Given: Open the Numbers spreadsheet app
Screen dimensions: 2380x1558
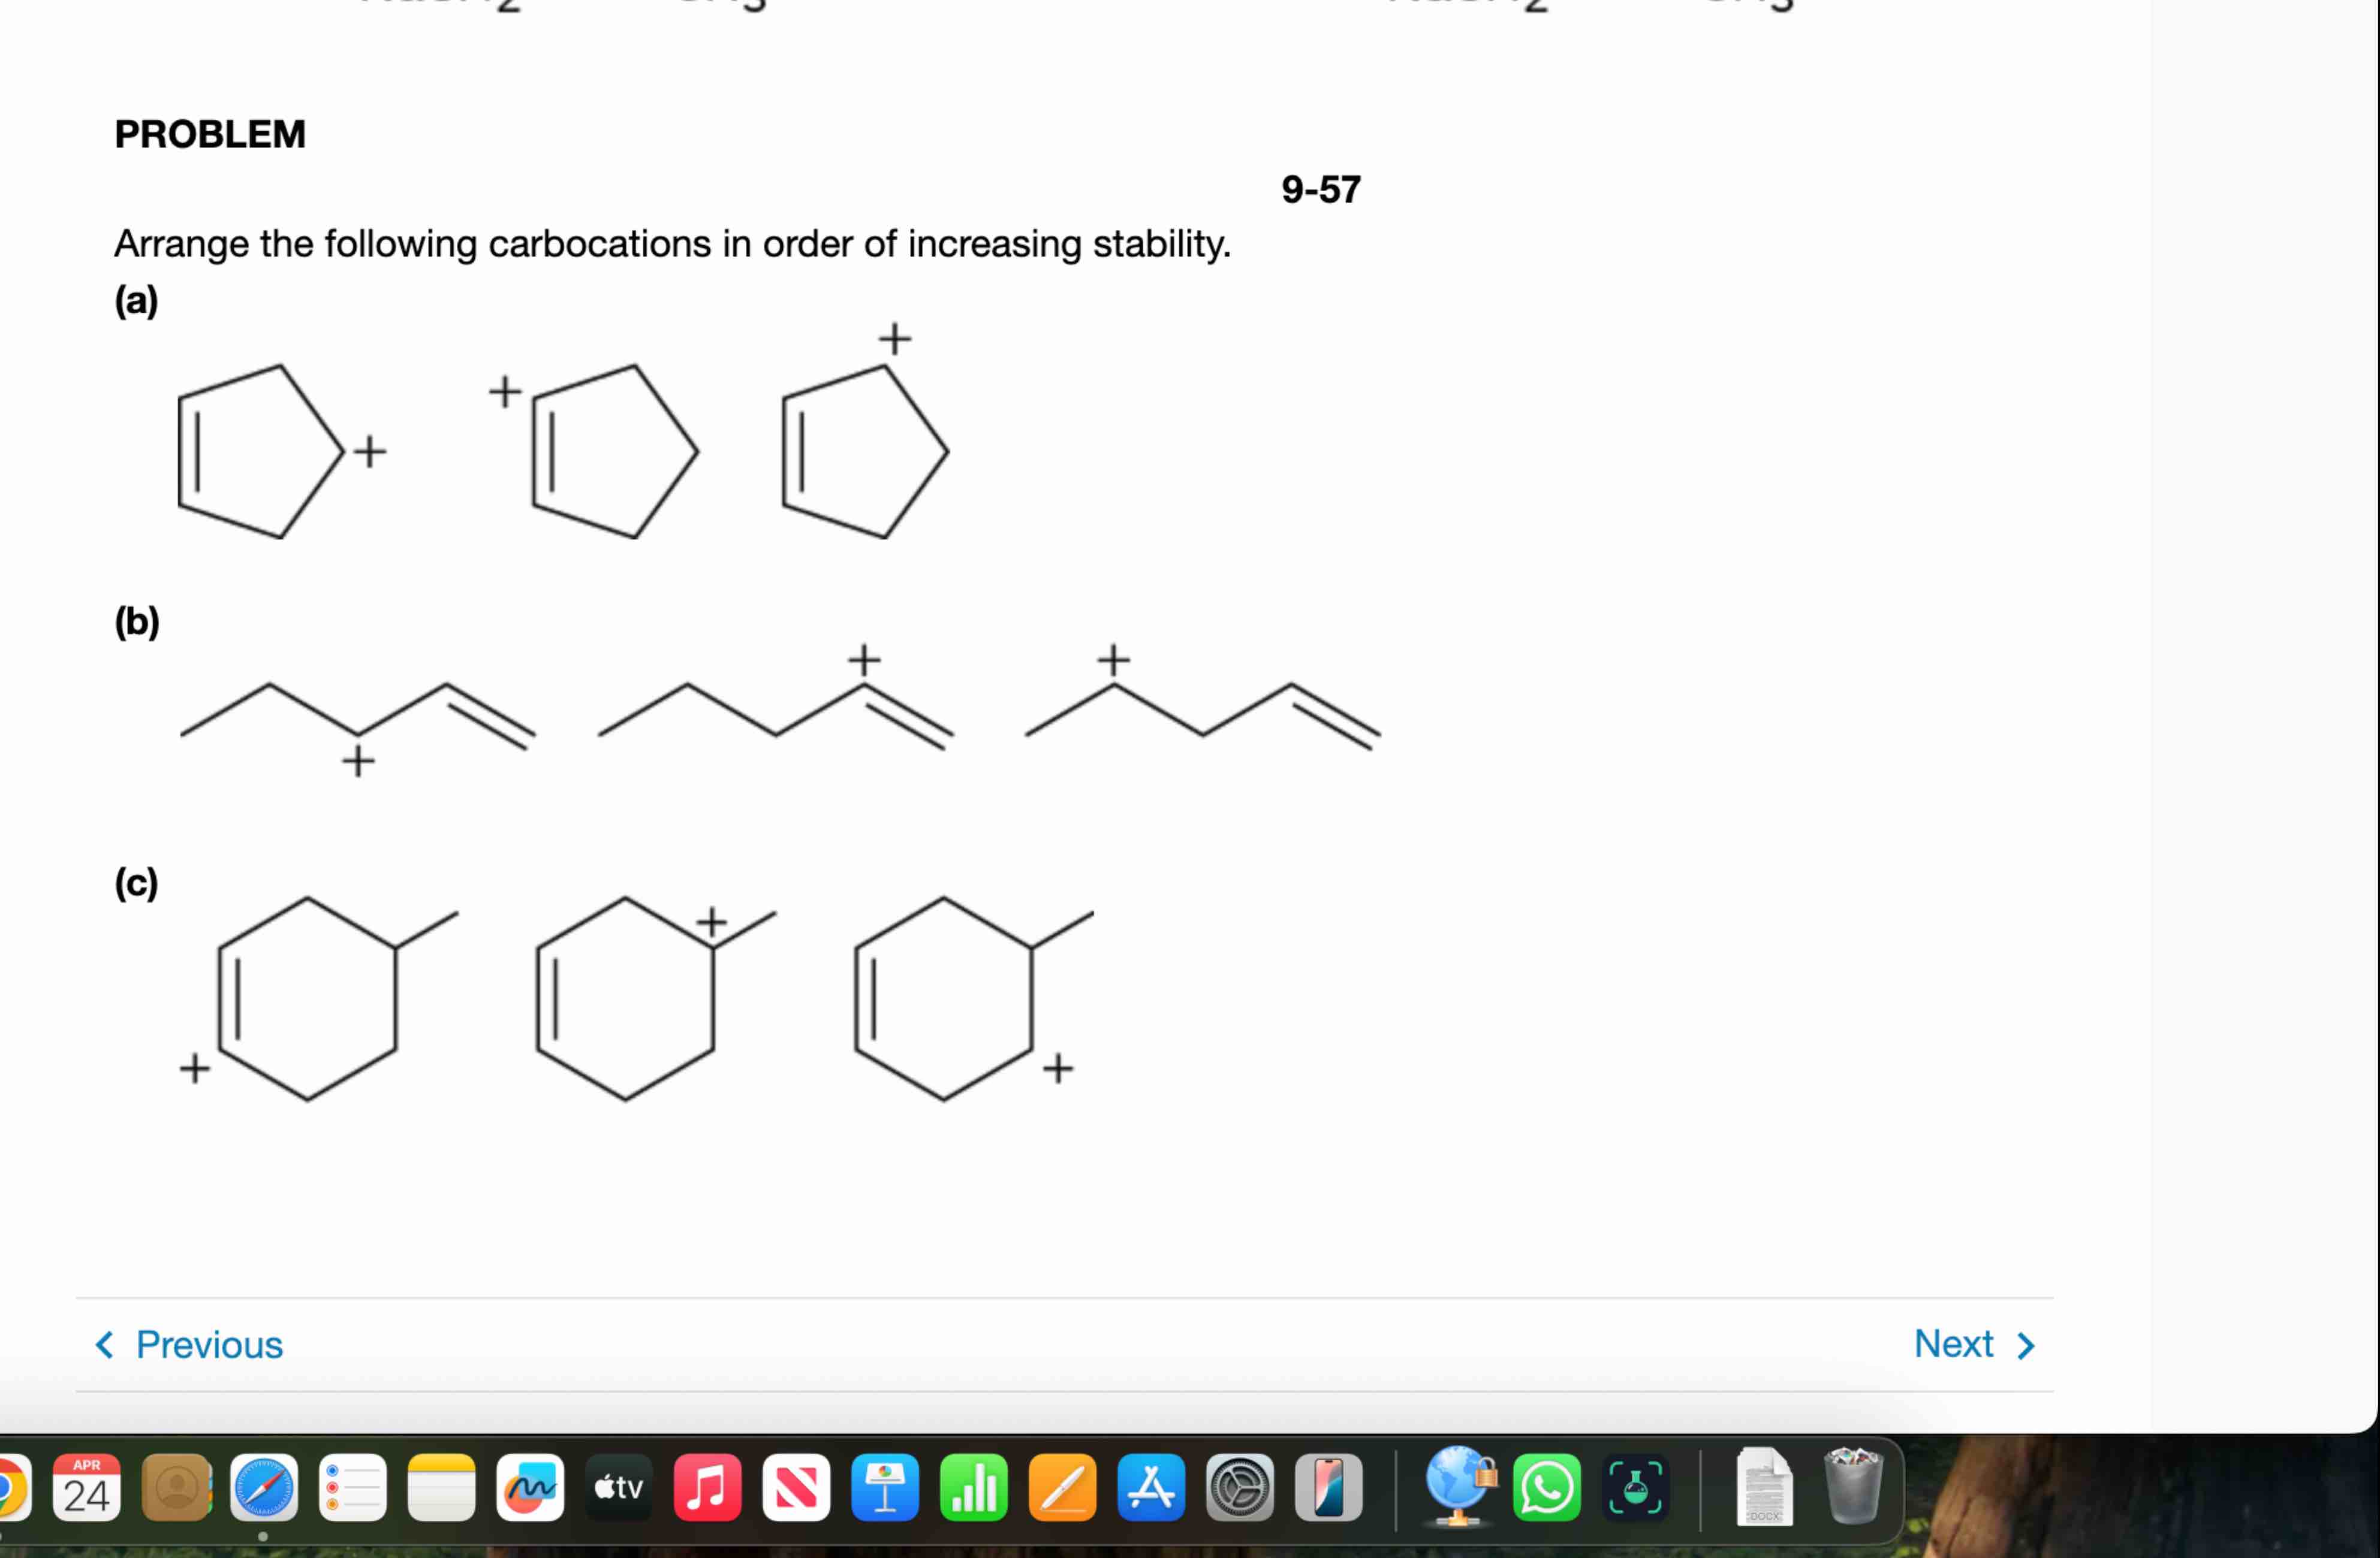Looking at the screenshot, I should click(x=973, y=1489).
